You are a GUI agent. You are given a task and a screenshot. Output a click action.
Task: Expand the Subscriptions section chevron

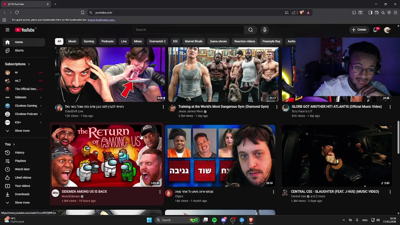pyautogui.click(x=29, y=64)
